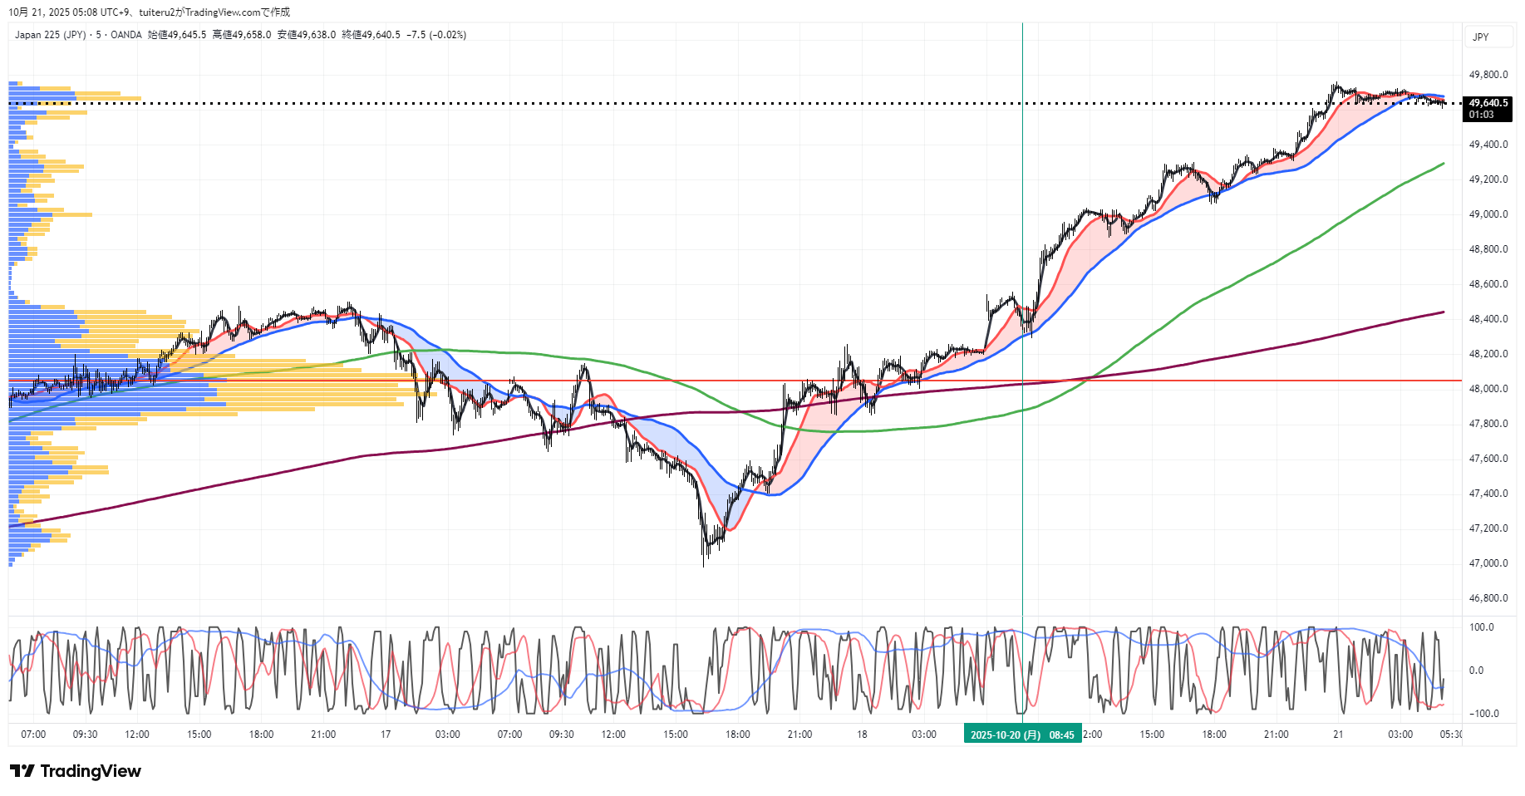Click the closing price value 終値49,640.5
This screenshot has width=1525, height=796.
click(x=371, y=35)
